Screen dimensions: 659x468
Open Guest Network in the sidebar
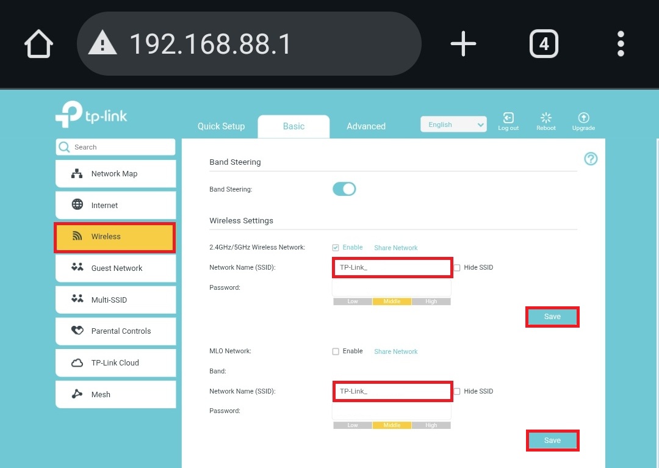coord(116,268)
